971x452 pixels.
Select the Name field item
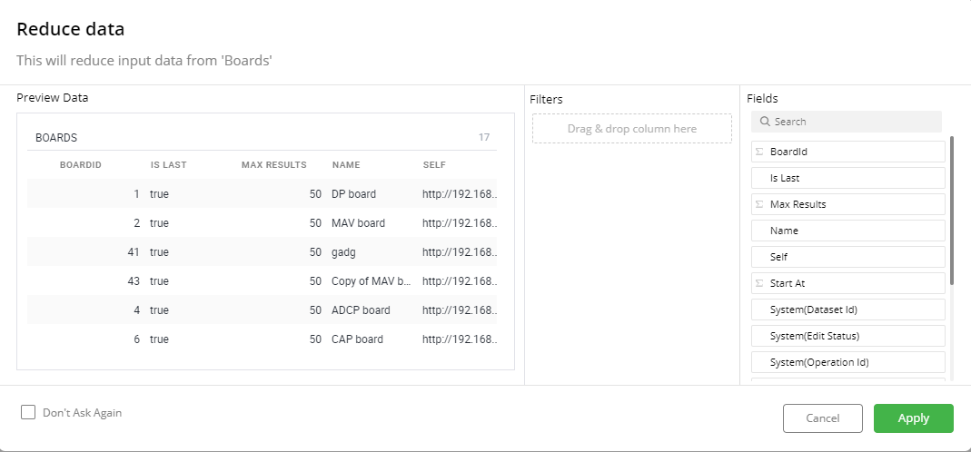(x=847, y=231)
